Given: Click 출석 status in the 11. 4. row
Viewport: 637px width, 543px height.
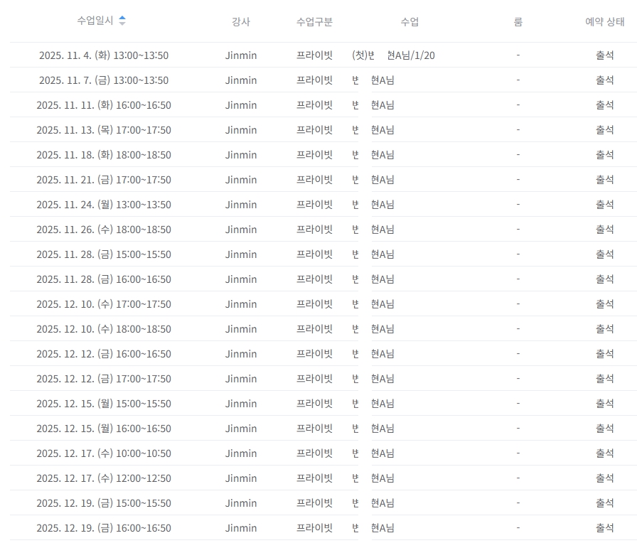Looking at the screenshot, I should pyautogui.click(x=604, y=55).
